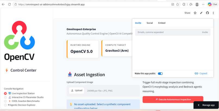Click the Copied! link button

[201, 73]
